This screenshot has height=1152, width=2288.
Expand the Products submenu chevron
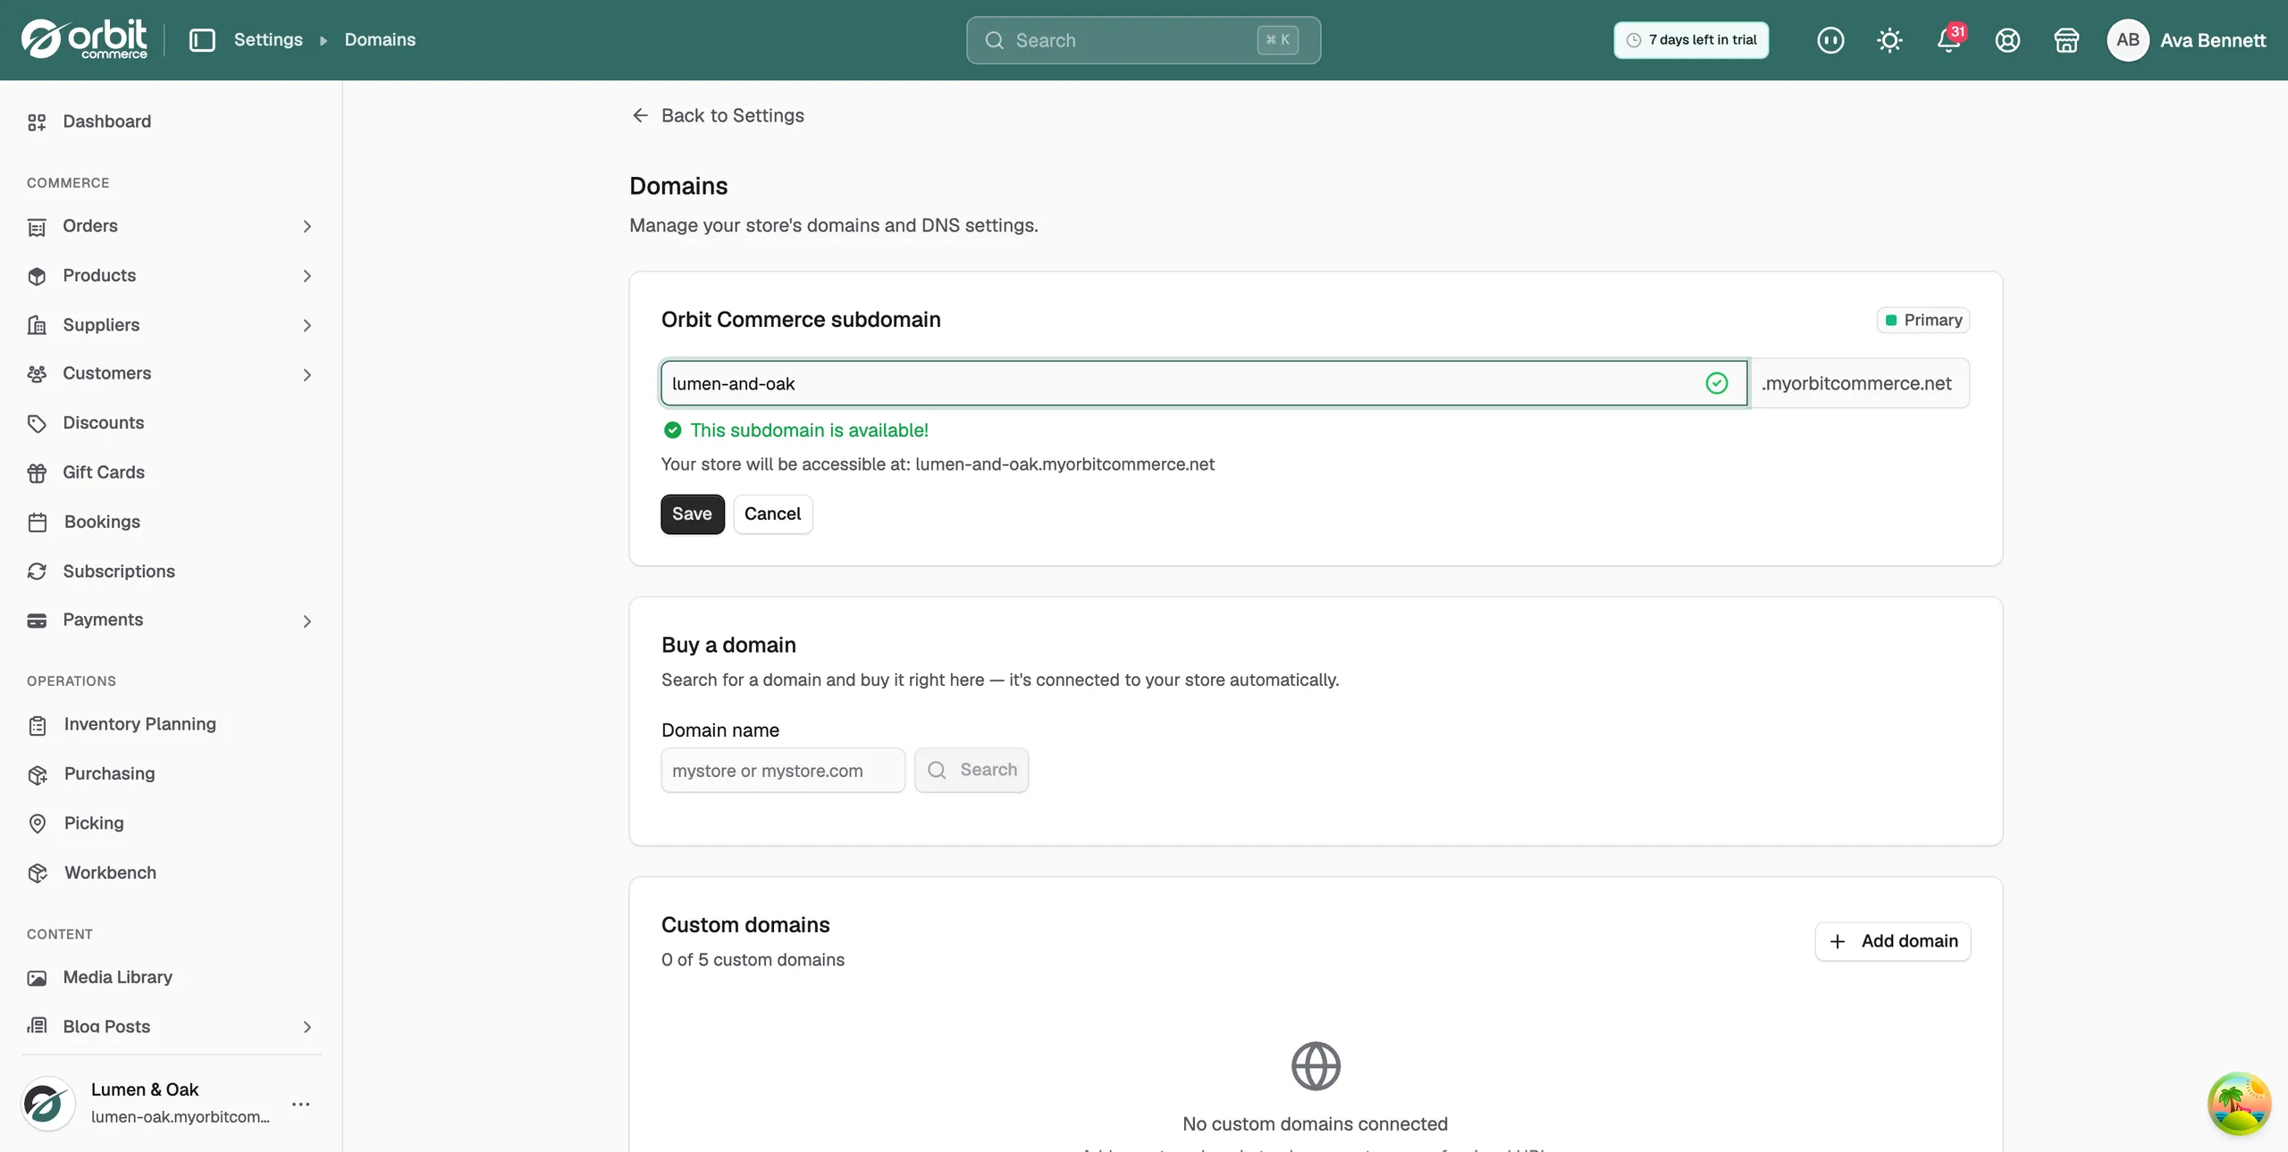click(307, 276)
